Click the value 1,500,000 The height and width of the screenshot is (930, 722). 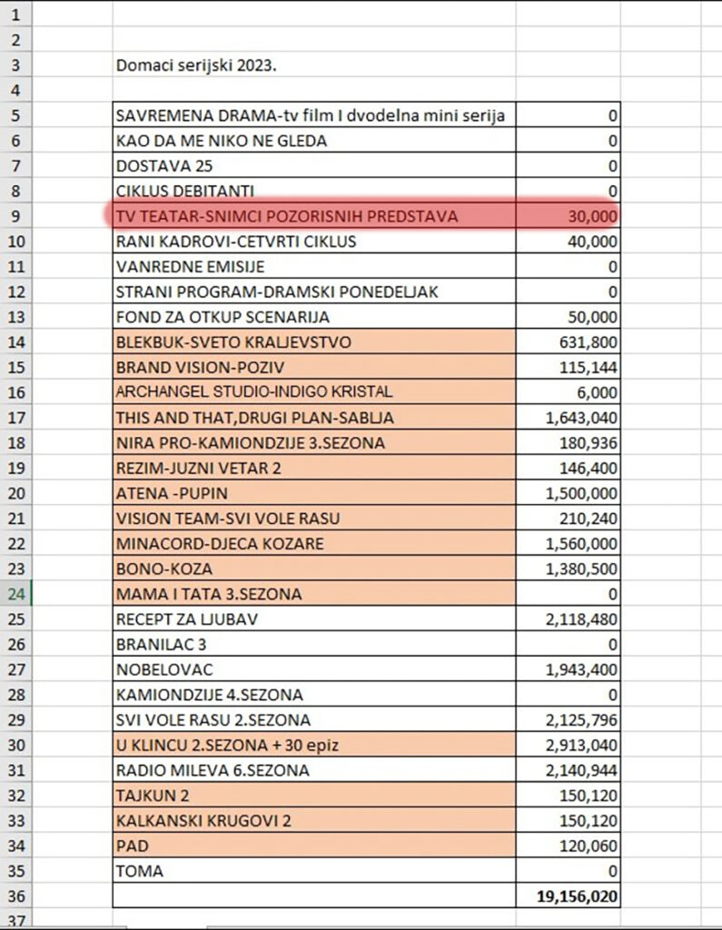[581, 493]
